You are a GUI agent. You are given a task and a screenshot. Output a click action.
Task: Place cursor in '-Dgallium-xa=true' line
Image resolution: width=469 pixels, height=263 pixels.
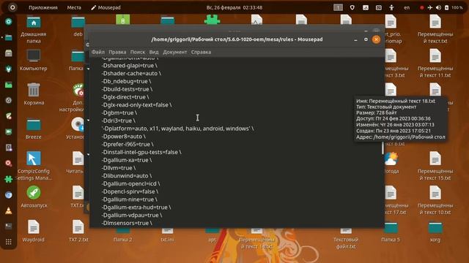(127, 160)
